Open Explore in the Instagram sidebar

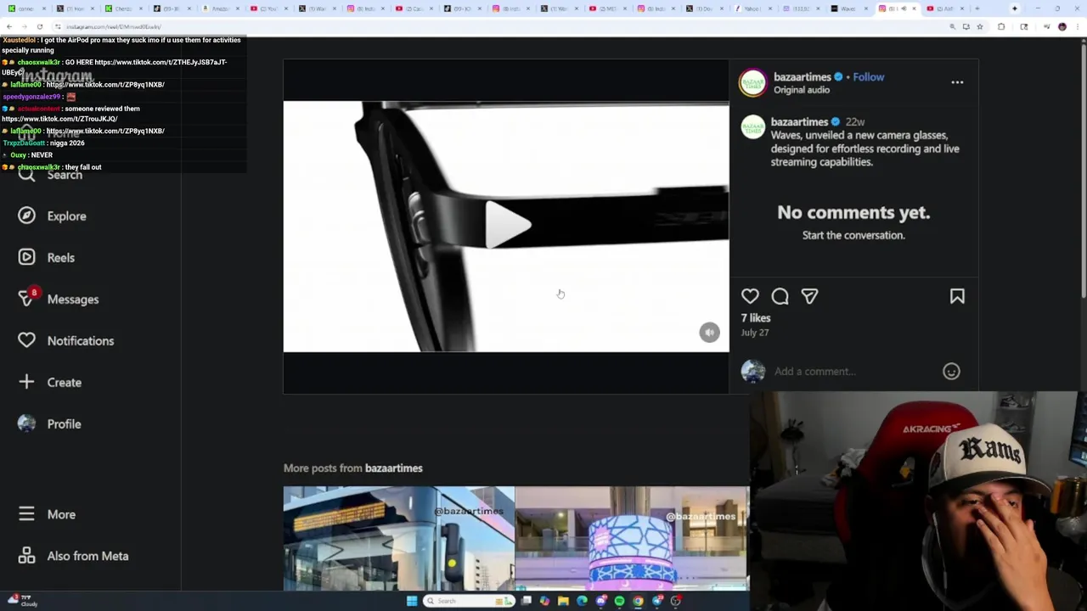point(53,216)
